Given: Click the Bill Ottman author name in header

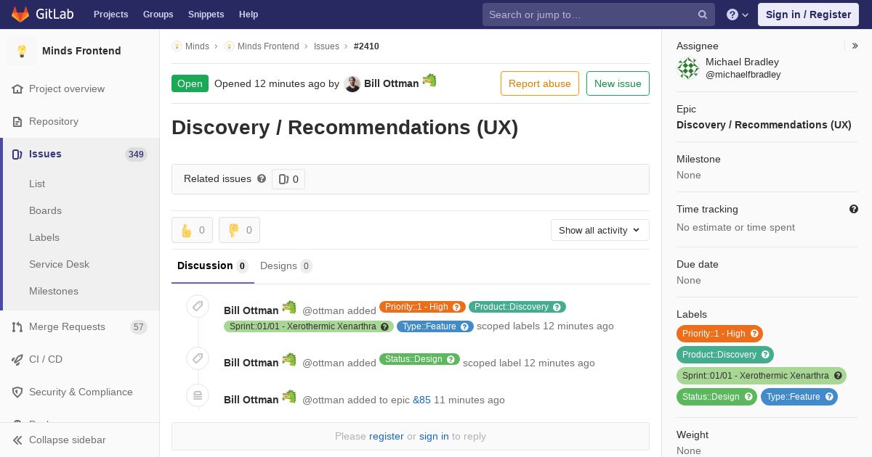Looking at the screenshot, I should click(x=391, y=83).
